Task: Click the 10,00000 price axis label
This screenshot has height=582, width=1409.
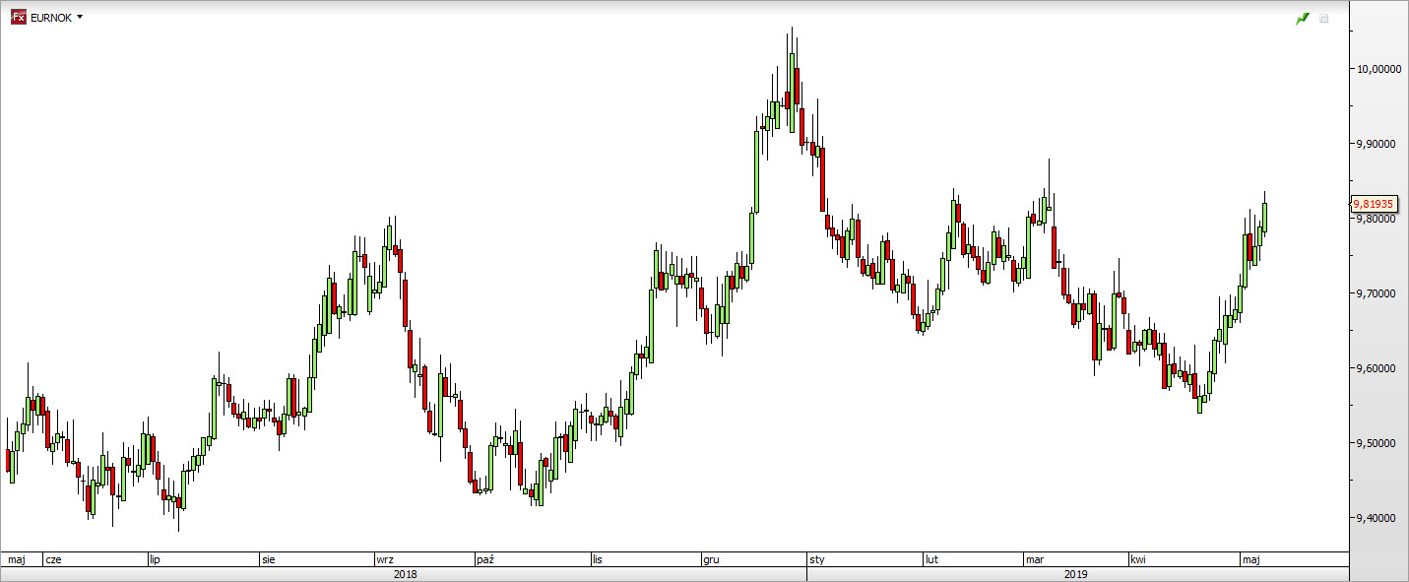Action: pos(1378,68)
